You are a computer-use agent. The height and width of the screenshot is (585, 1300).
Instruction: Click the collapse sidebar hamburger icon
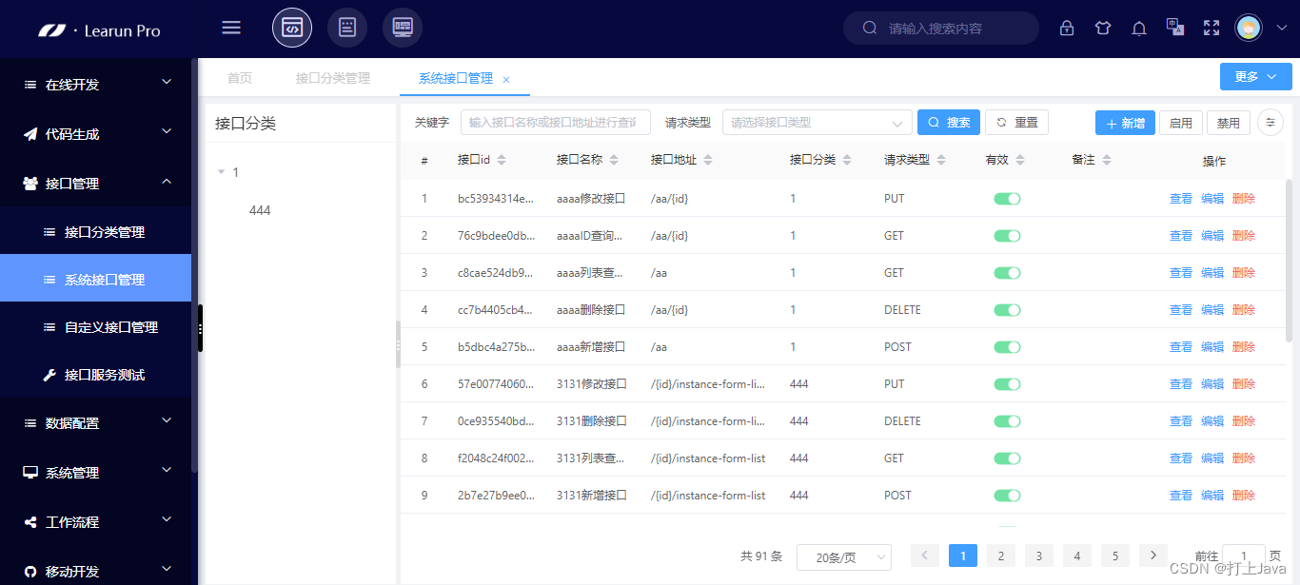230,27
